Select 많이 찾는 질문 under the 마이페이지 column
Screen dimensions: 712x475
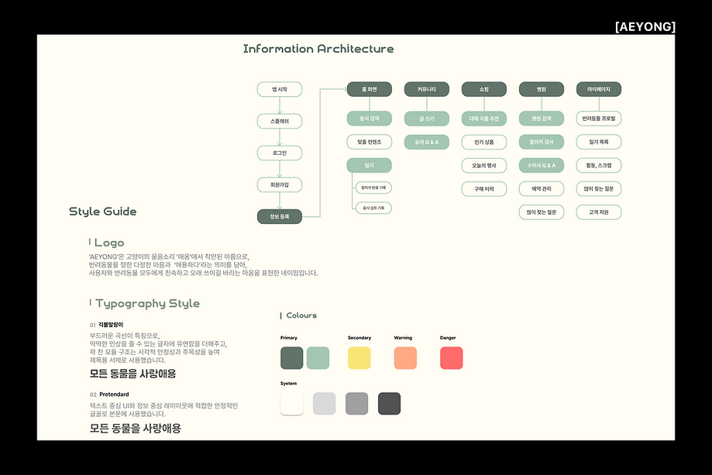(x=598, y=189)
